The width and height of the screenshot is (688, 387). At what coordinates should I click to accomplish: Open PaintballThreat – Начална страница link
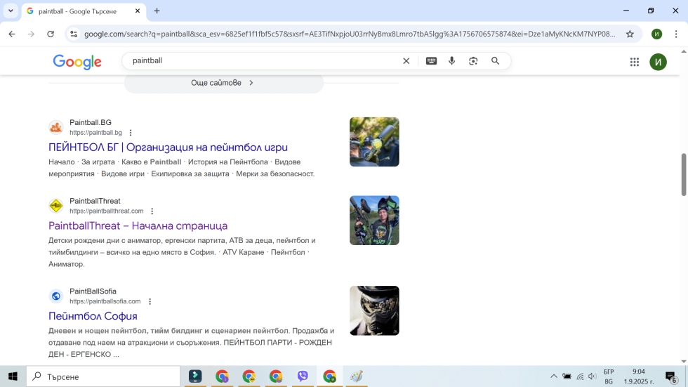click(138, 225)
